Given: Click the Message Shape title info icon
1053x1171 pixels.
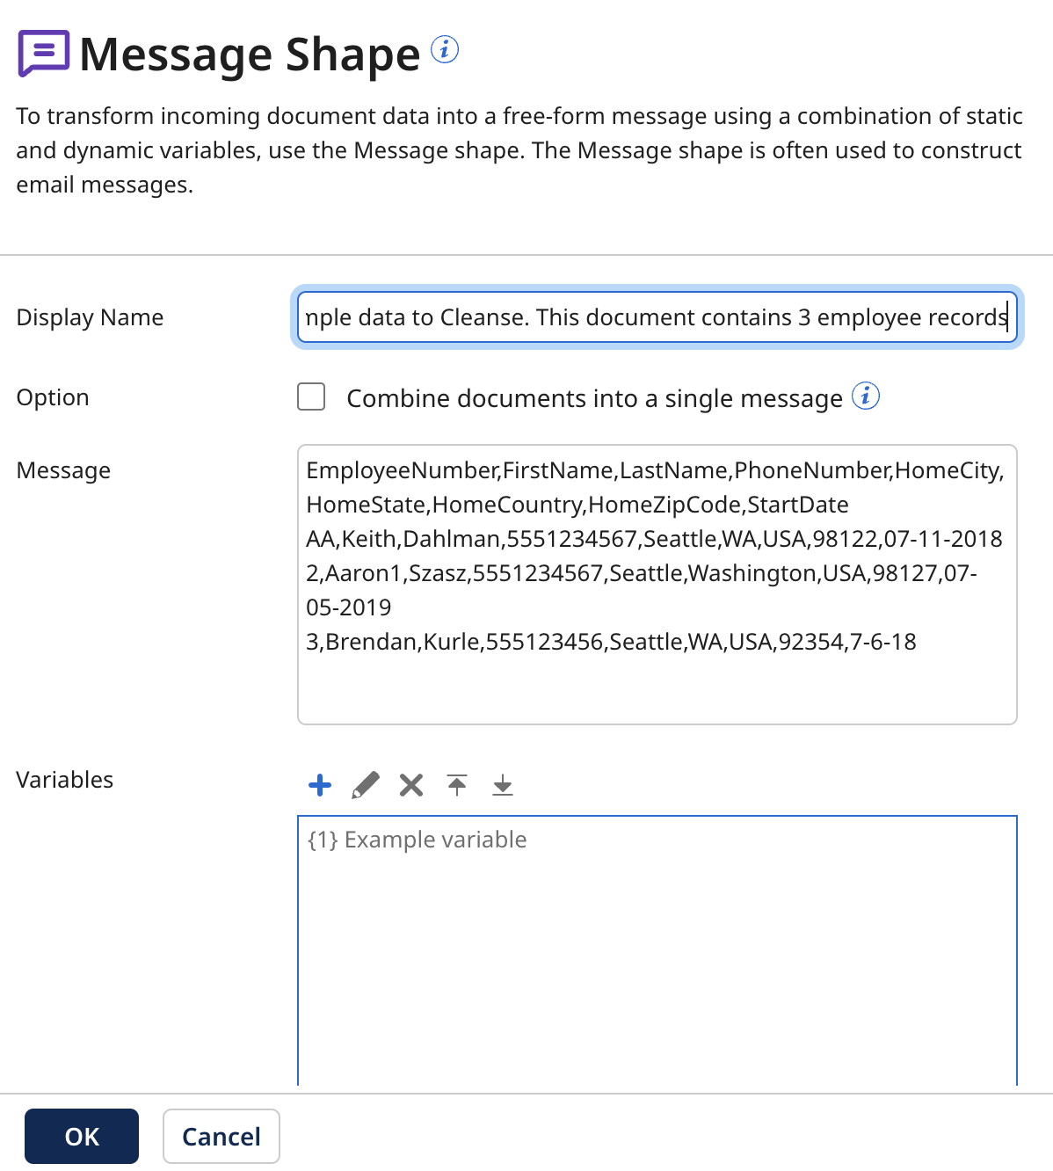Looking at the screenshot, I should [445, 49].
